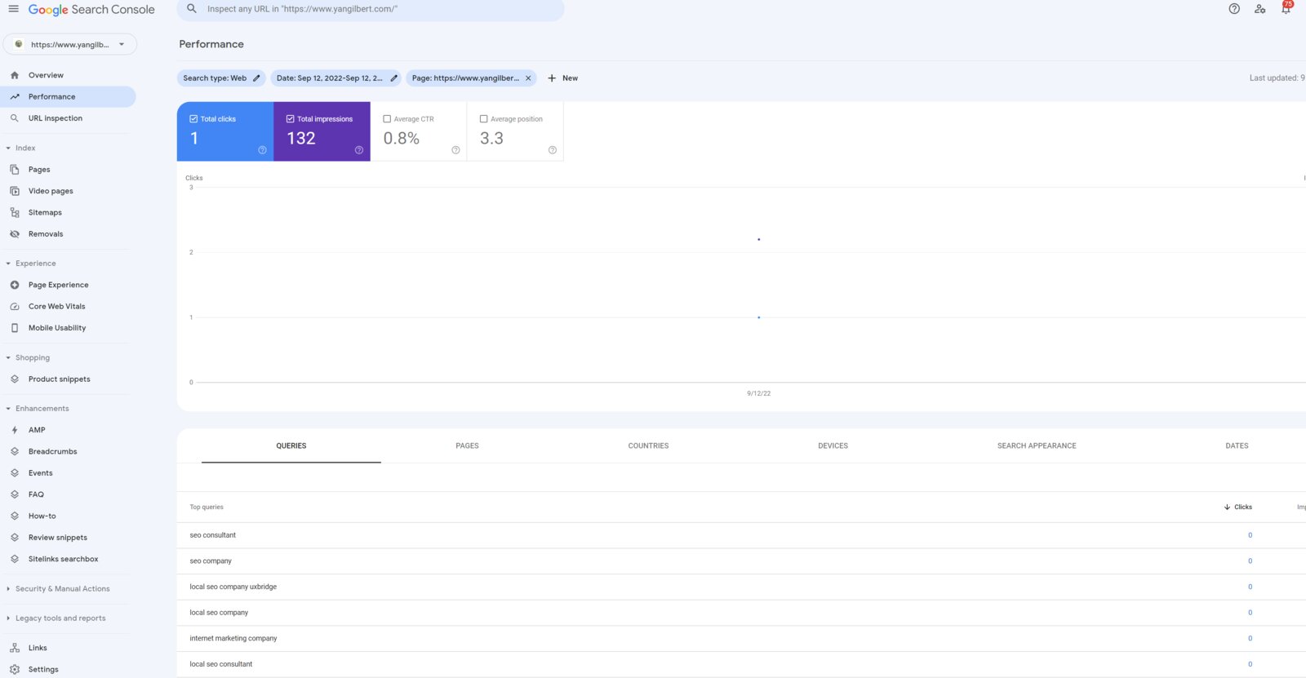The height and width of the screenshot is (678, 1306).
Task: Click the Mobile Usability phone icon
Action: pos(15,328)
